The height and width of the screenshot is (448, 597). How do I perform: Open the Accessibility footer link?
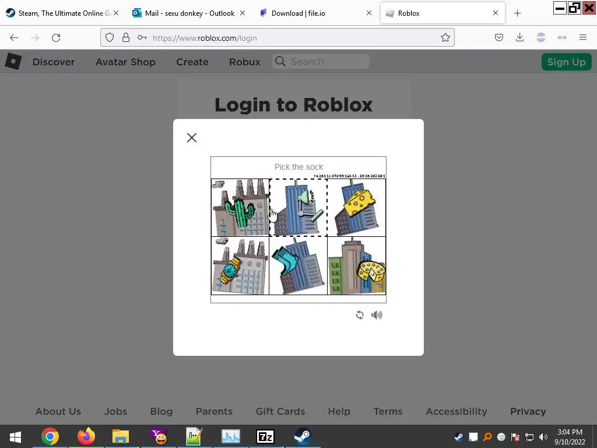[456, 411]
